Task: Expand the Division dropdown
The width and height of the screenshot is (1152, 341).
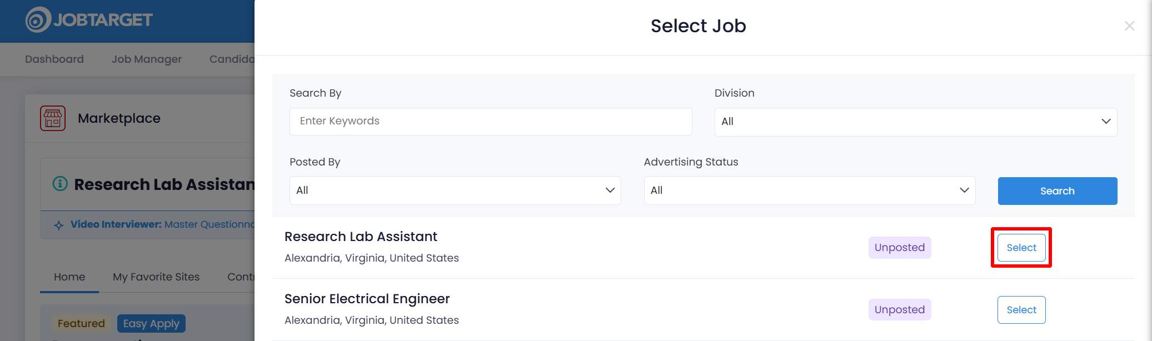Action: [x=915, y=122]
